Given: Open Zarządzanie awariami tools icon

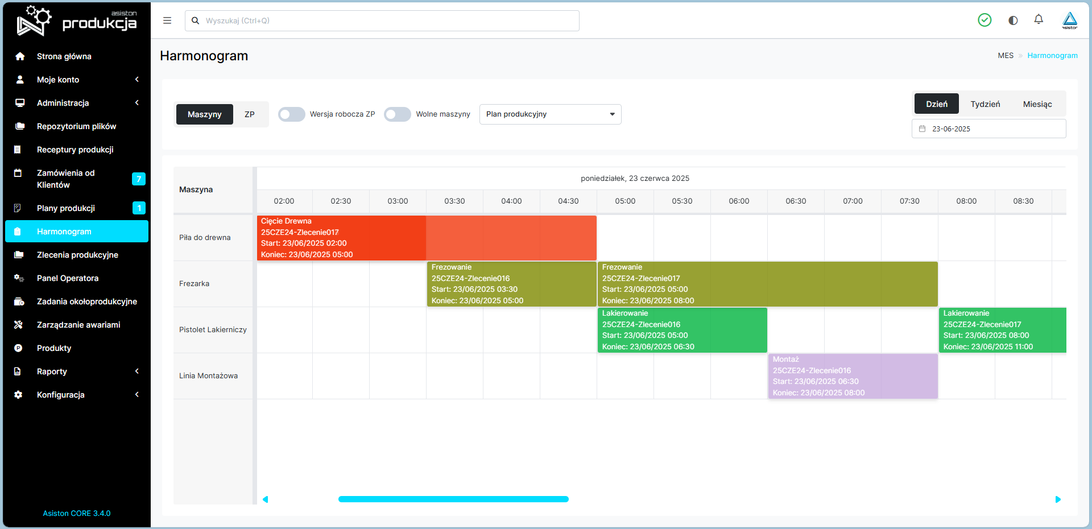Looking at the screenshot, I should tap(18, 325).
